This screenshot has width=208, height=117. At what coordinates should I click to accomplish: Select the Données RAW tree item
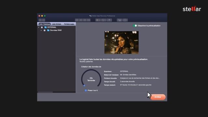click(56, 30)
